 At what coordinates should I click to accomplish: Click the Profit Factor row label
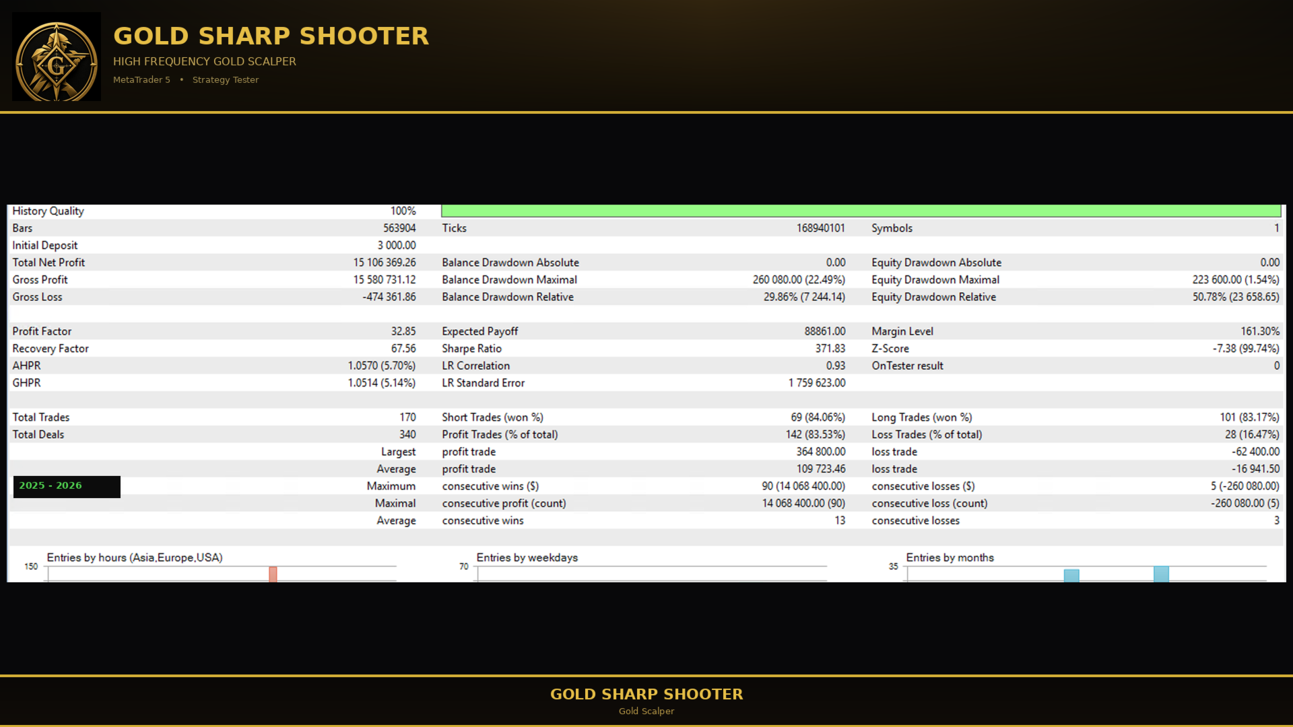coord(42,331)
